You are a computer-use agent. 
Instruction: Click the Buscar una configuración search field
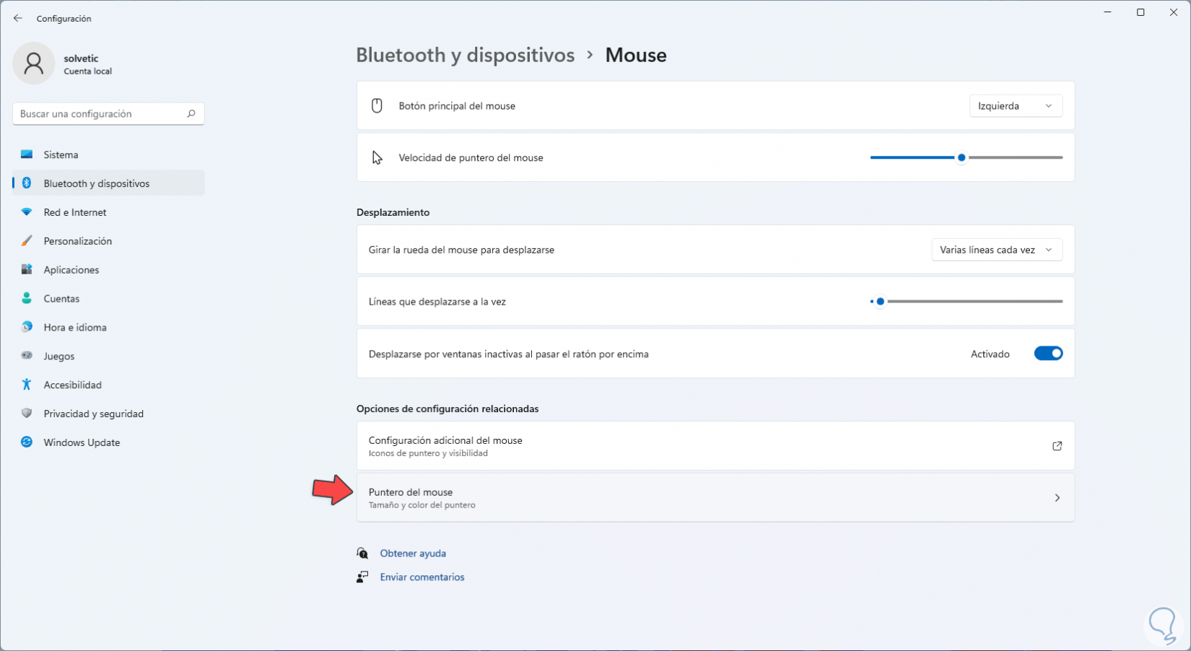tap(100, 114)
